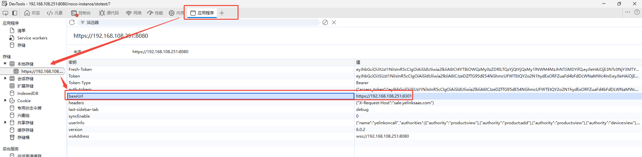Click the delete selected X icon beside filter
642x157 pixels.
(334, 22)
